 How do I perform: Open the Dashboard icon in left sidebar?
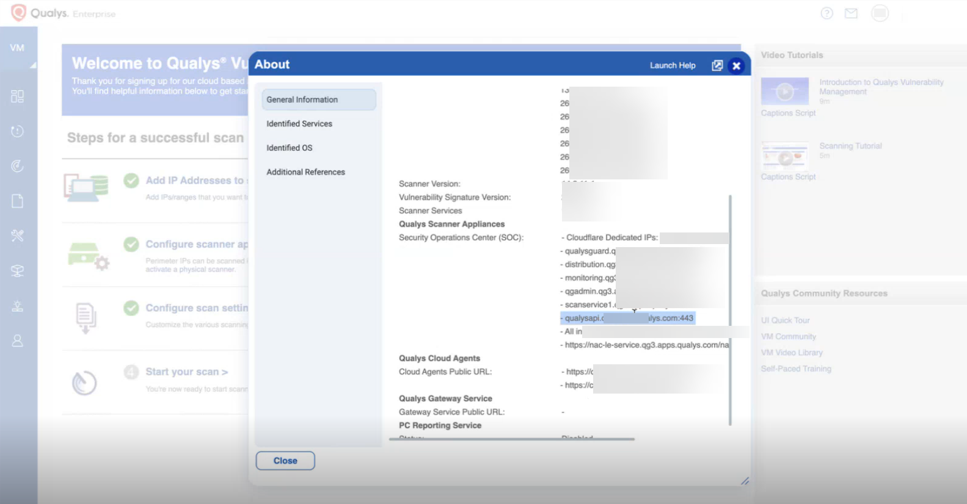point(18,96)
